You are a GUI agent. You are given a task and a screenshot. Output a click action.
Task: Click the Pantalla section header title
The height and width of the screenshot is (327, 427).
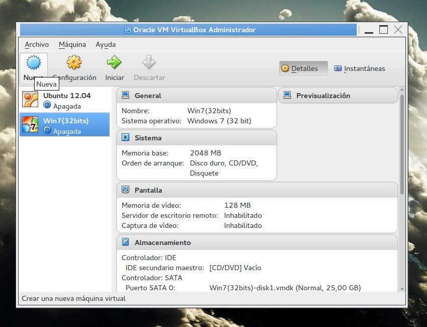pyautogui.click(x=148, y=190)
